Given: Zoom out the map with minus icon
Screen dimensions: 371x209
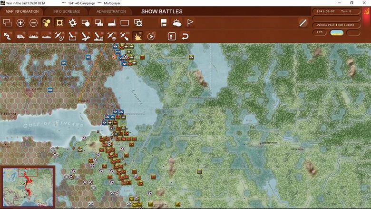Looking at the screenshot, I should coord(34,23).
